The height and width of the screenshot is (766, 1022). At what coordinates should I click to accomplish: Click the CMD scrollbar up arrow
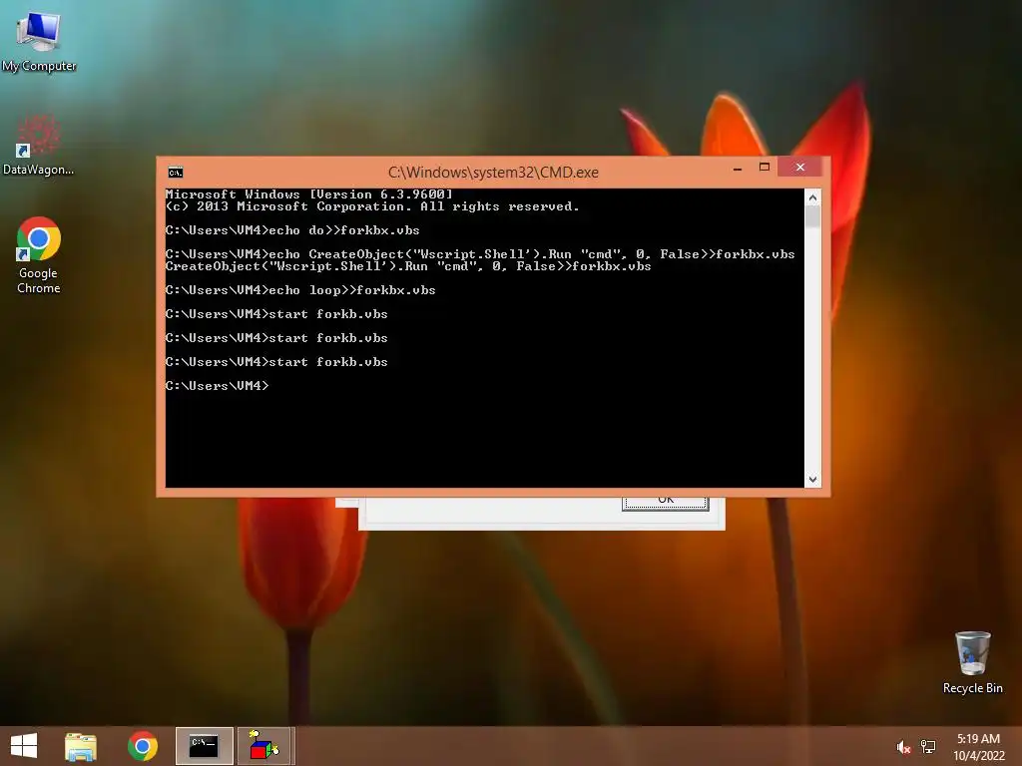point(812,197)
